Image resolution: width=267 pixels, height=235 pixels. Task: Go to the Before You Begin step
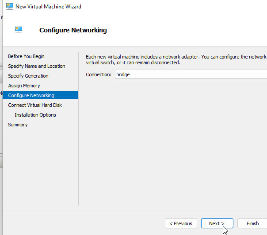pyautogui.click(x=26, y=56)
